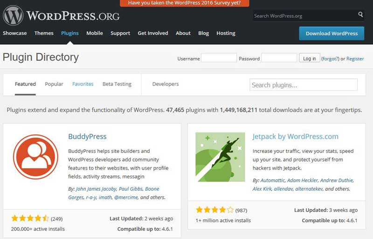Click the Search plugins field

(304, 85)
